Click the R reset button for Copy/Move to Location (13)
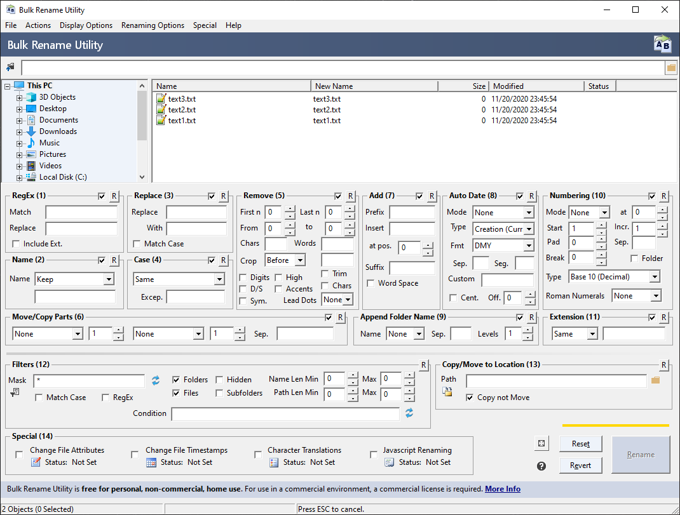This screenshot has height=515, width=680. tap(663, 365)
